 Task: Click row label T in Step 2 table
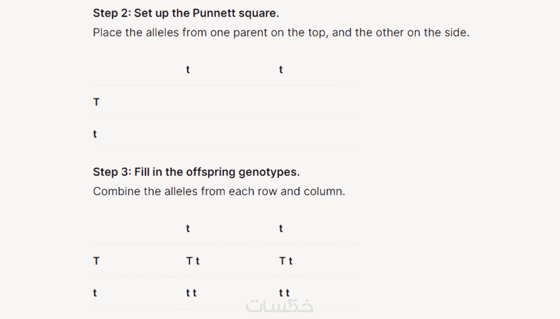pyautogui.click(x=96, y=102)
